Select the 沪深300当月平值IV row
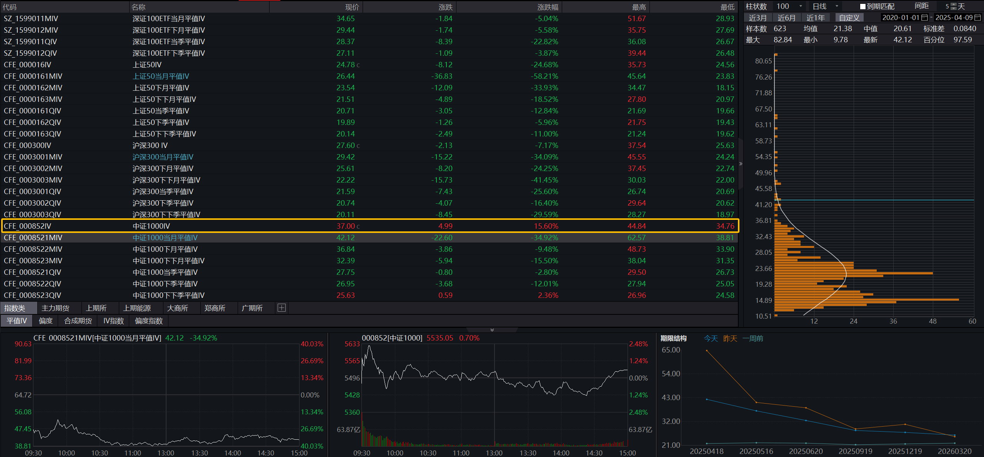Screen dimensions: 984x457 [x=163, y=157]
